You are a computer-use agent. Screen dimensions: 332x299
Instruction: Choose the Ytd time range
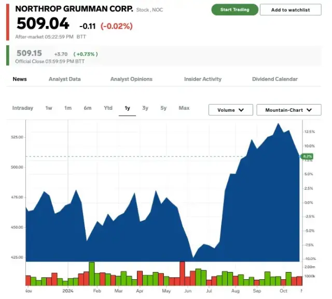coord(108,108)
